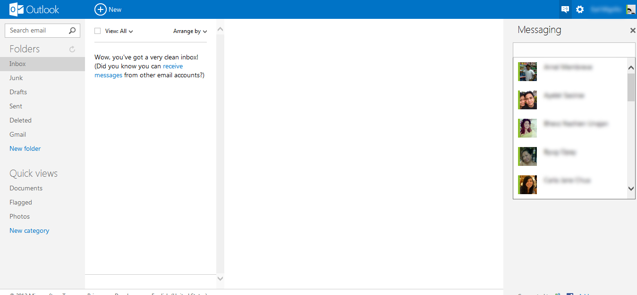Refresh folders with the circular arrow
Image resolution: width=637 pixels, height=295 pixels.
72,49
